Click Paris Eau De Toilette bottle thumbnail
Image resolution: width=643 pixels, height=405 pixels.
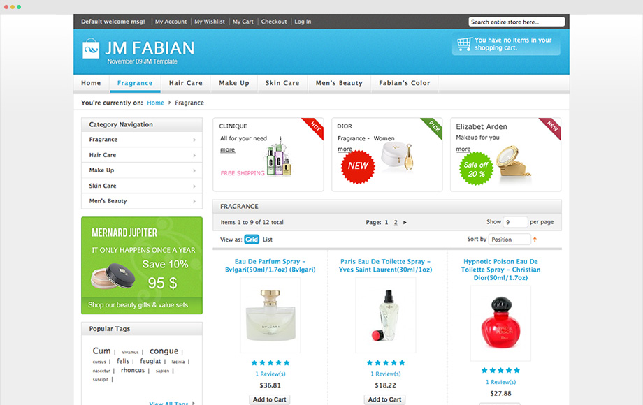(x=386, y=316)
